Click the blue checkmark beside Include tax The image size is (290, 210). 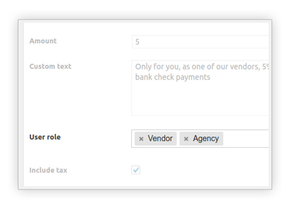[x=136, y=170]
